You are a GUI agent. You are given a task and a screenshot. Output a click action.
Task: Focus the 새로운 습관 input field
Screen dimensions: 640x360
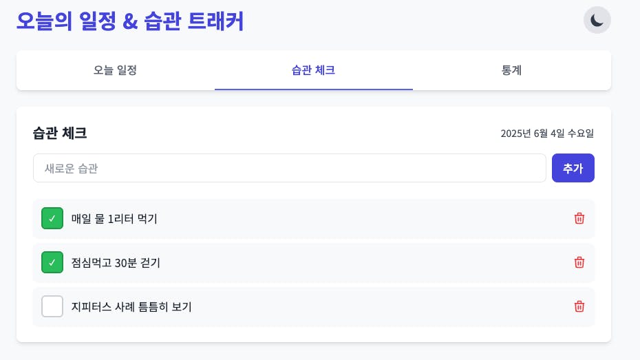(290, 168)
